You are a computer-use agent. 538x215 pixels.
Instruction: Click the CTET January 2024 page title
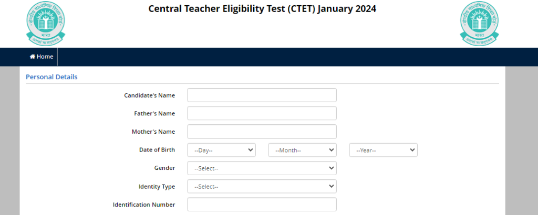tap(262, 9)
